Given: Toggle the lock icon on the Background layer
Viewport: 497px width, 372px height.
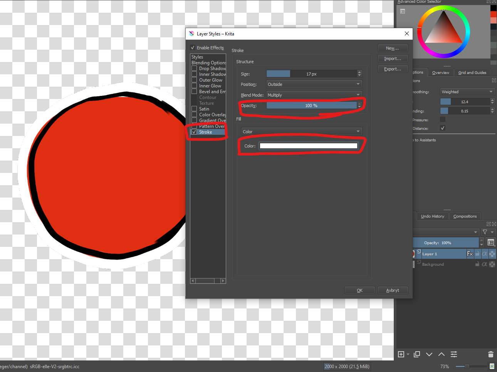Looking at the screenshot, I should (477, 264).
